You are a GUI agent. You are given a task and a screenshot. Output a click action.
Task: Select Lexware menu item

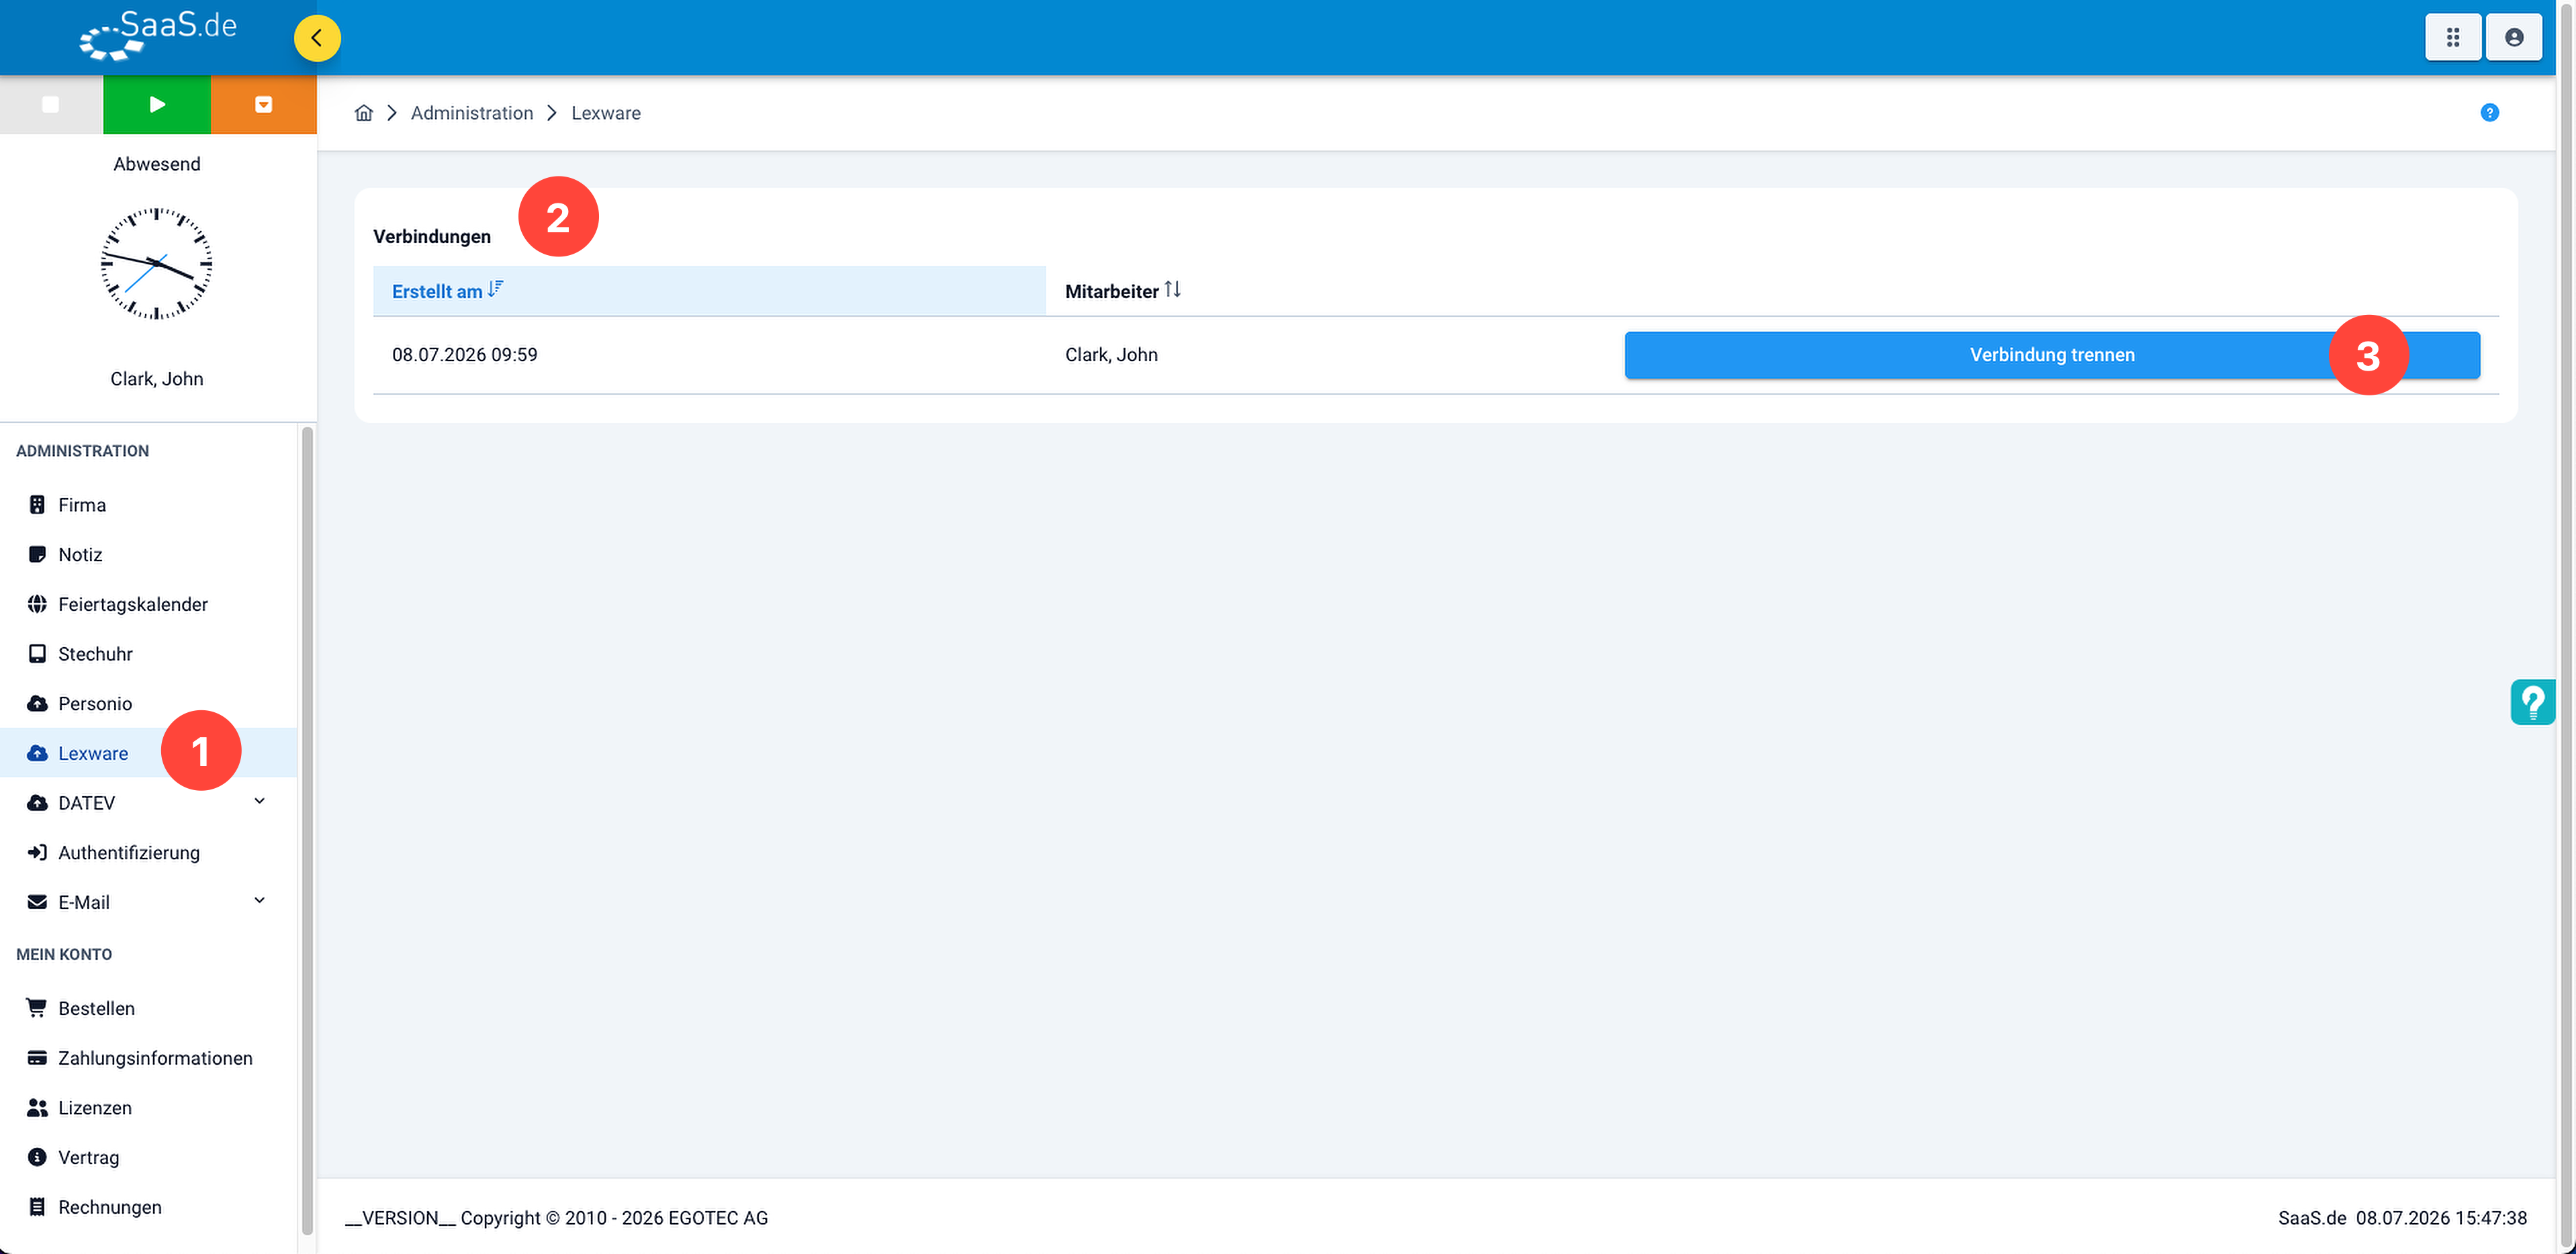tap(148, 753)
